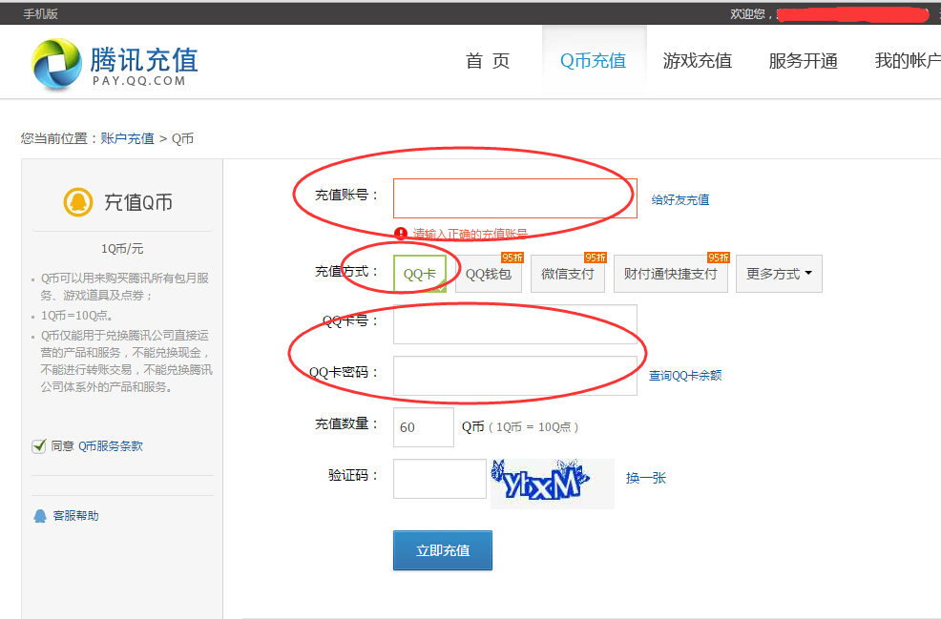Open the 首页 nav tab
Viewport: 941px width, 619px height.
pos(488,61)
